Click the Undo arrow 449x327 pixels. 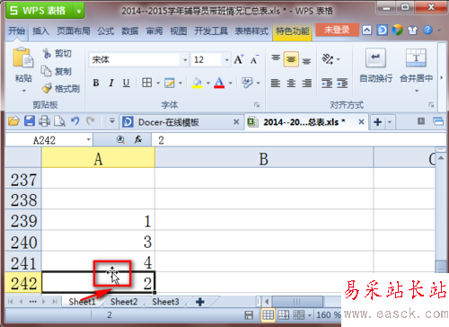tap(75, 121)
